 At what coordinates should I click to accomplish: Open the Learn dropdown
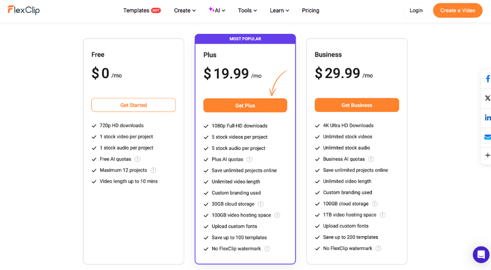[x=279, y=10]
